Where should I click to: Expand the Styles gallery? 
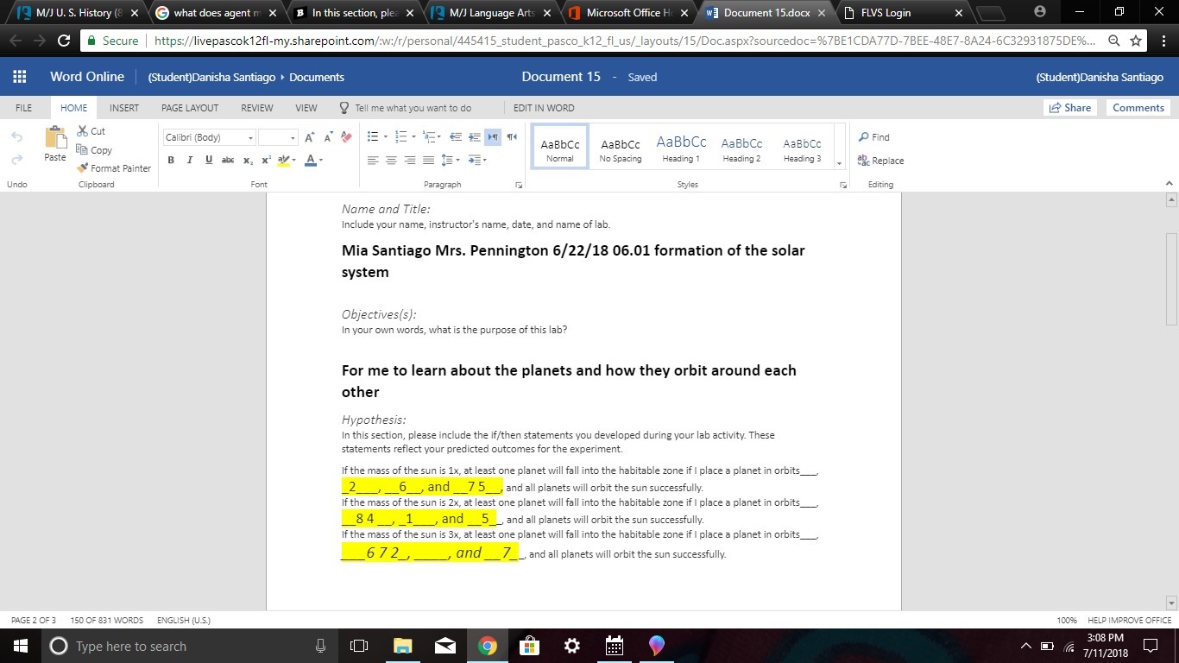[x=839, y=163]
